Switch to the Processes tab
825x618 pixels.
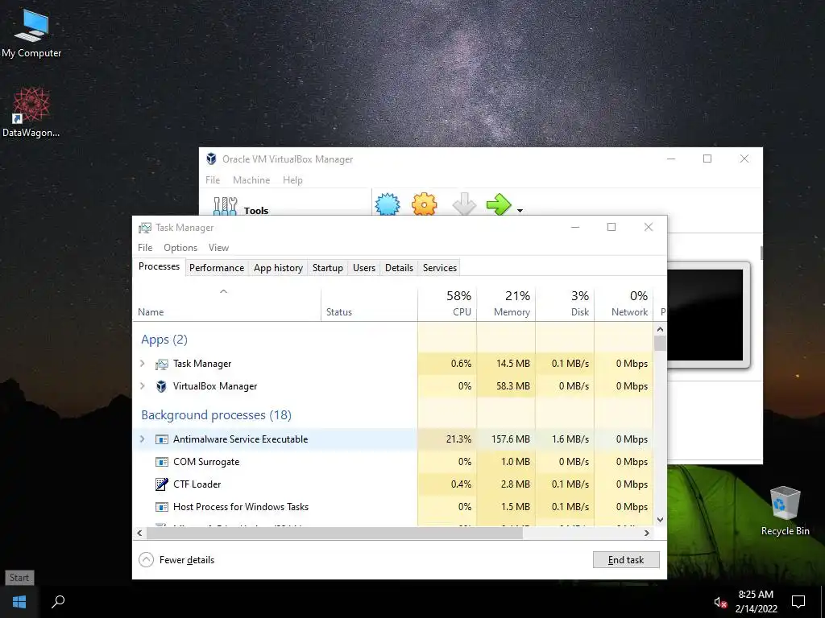pyautogui.click(x=159, y=266)
